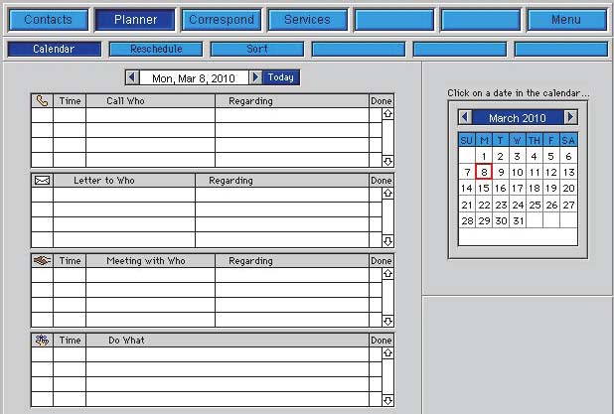Mark first letter row Done cell
The image size is (614, 414).
[376, 195]
